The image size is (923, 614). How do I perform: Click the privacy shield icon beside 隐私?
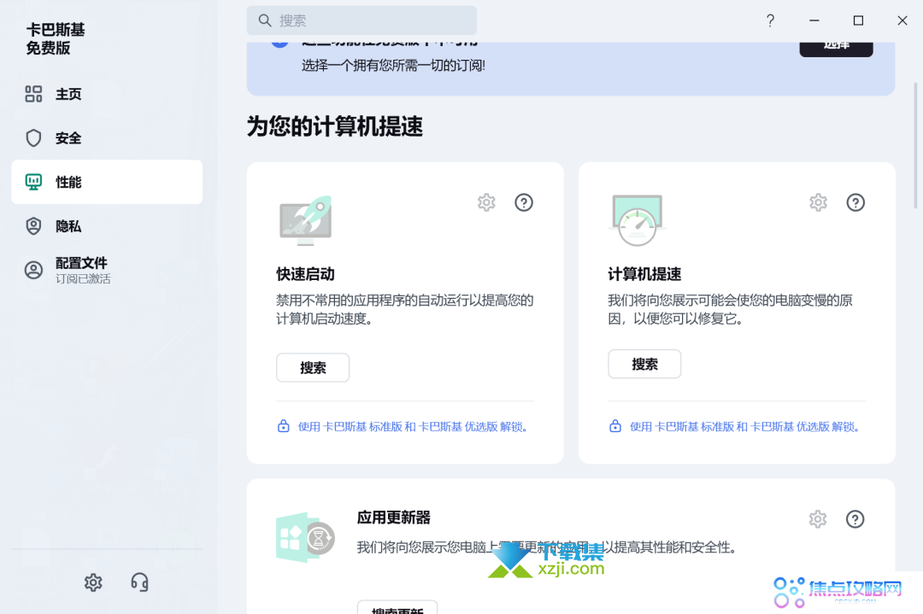pos(33,226)
